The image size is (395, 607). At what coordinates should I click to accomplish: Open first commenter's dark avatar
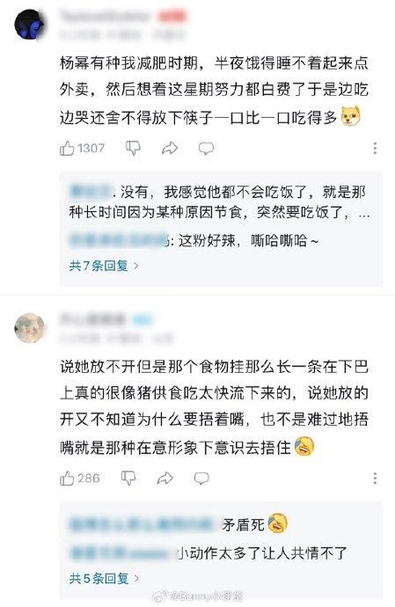[29, 26]
